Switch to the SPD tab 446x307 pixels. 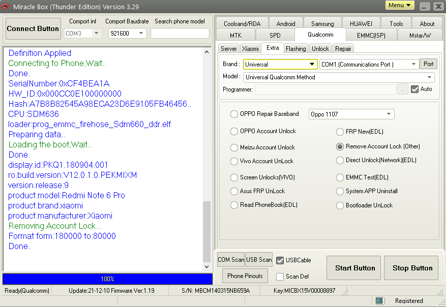coord(275,35)
